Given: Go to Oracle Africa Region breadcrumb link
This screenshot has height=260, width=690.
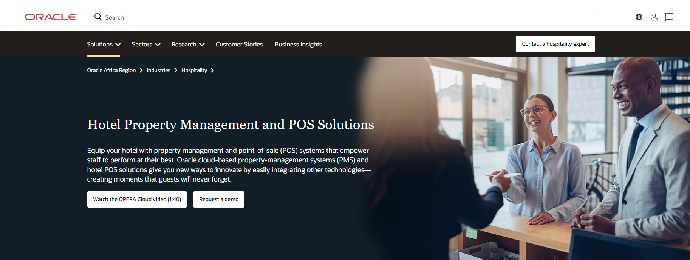Looking at the screenshot, I should pyautogui.click(x=111, y=70).
